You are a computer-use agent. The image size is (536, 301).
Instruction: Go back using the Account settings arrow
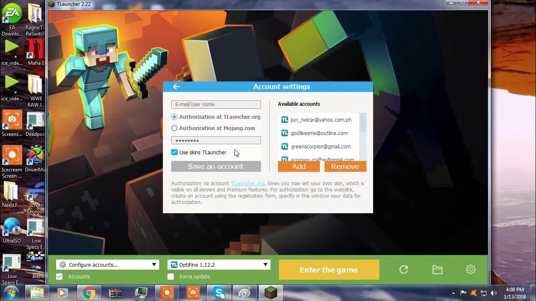tap(176, 87)
